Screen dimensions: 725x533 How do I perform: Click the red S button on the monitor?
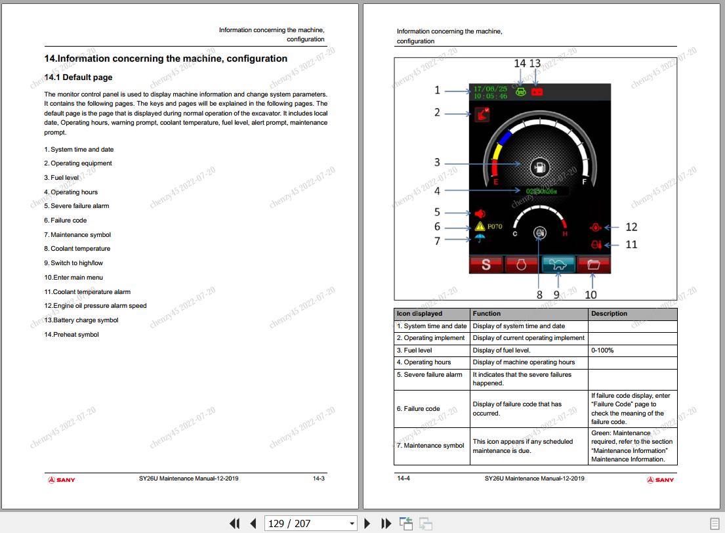[x=486, y=265]
